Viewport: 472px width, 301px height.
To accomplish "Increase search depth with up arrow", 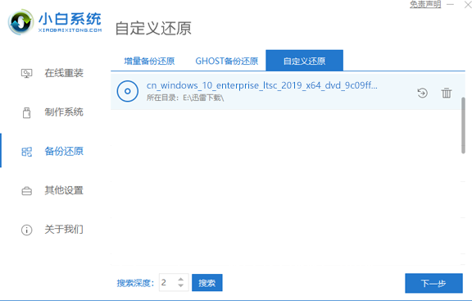I will point(180,280).
